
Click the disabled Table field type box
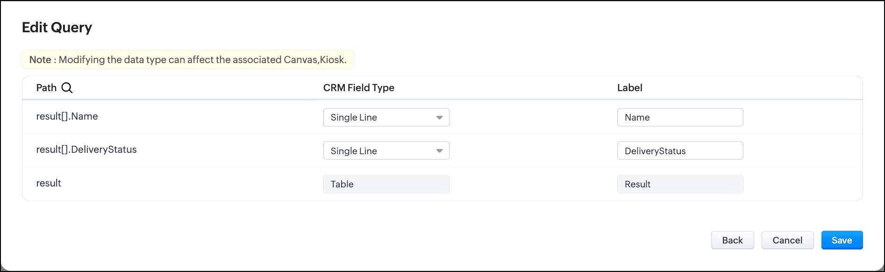[x=386, y=184]
